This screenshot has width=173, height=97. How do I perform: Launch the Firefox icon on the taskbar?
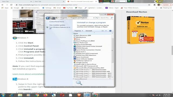45,95
